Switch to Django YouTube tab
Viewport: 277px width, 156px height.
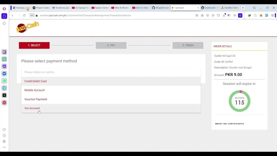[x=81, y=8]
